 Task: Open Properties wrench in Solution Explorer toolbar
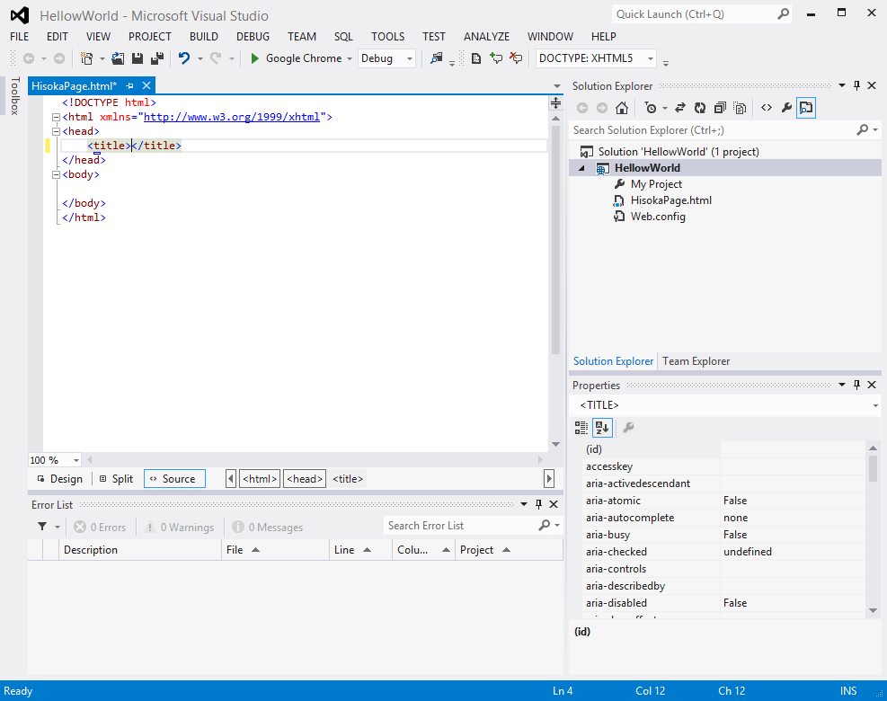coord(786,108)
